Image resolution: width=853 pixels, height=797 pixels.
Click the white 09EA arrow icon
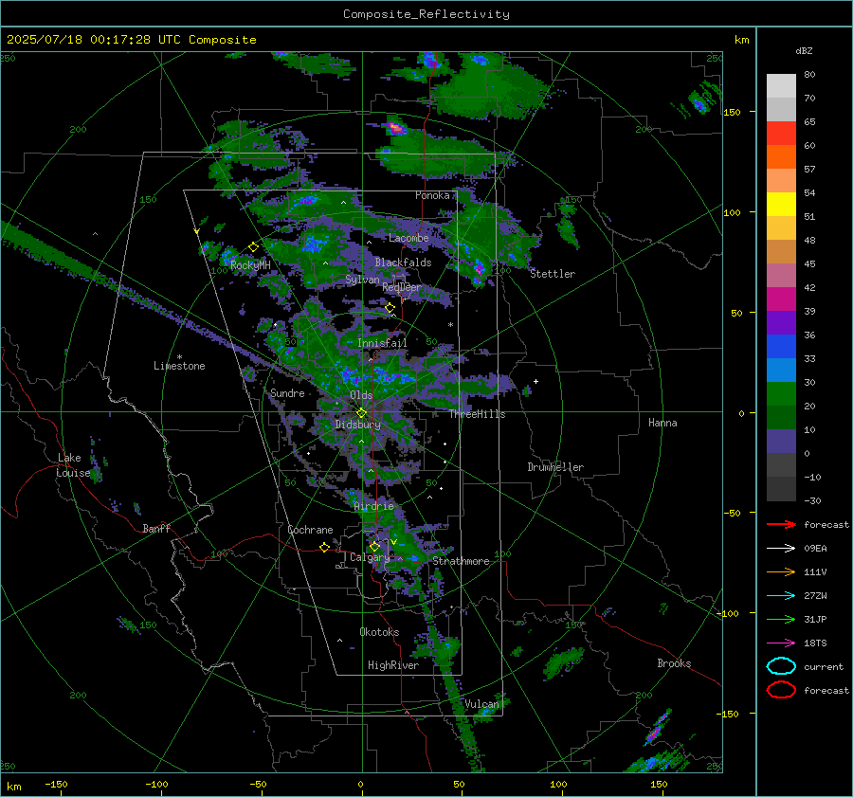(x=781, y=549)
